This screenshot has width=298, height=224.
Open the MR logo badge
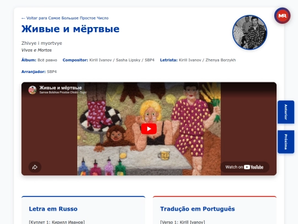[x=282, y=15]
